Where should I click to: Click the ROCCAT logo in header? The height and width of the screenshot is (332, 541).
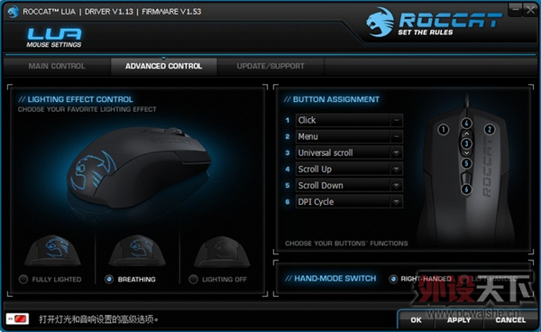pyautogui.click(x=434, y=22)
